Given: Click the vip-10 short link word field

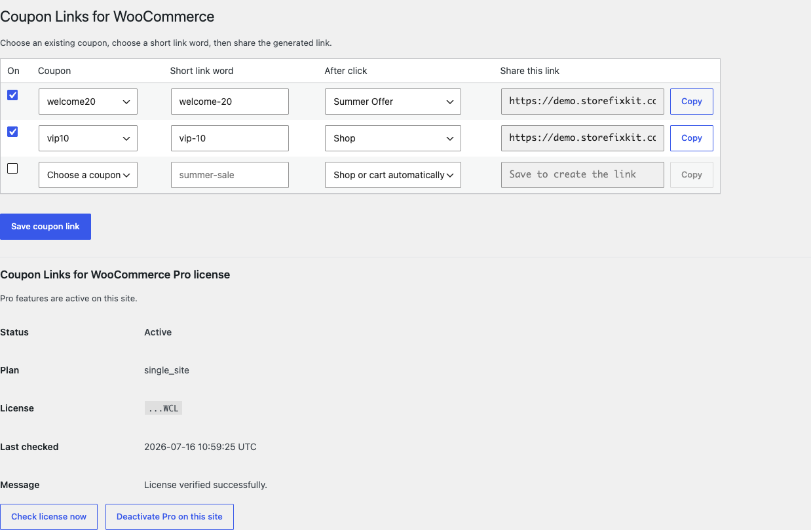Looking at the screenshot, I should [230, 138].
